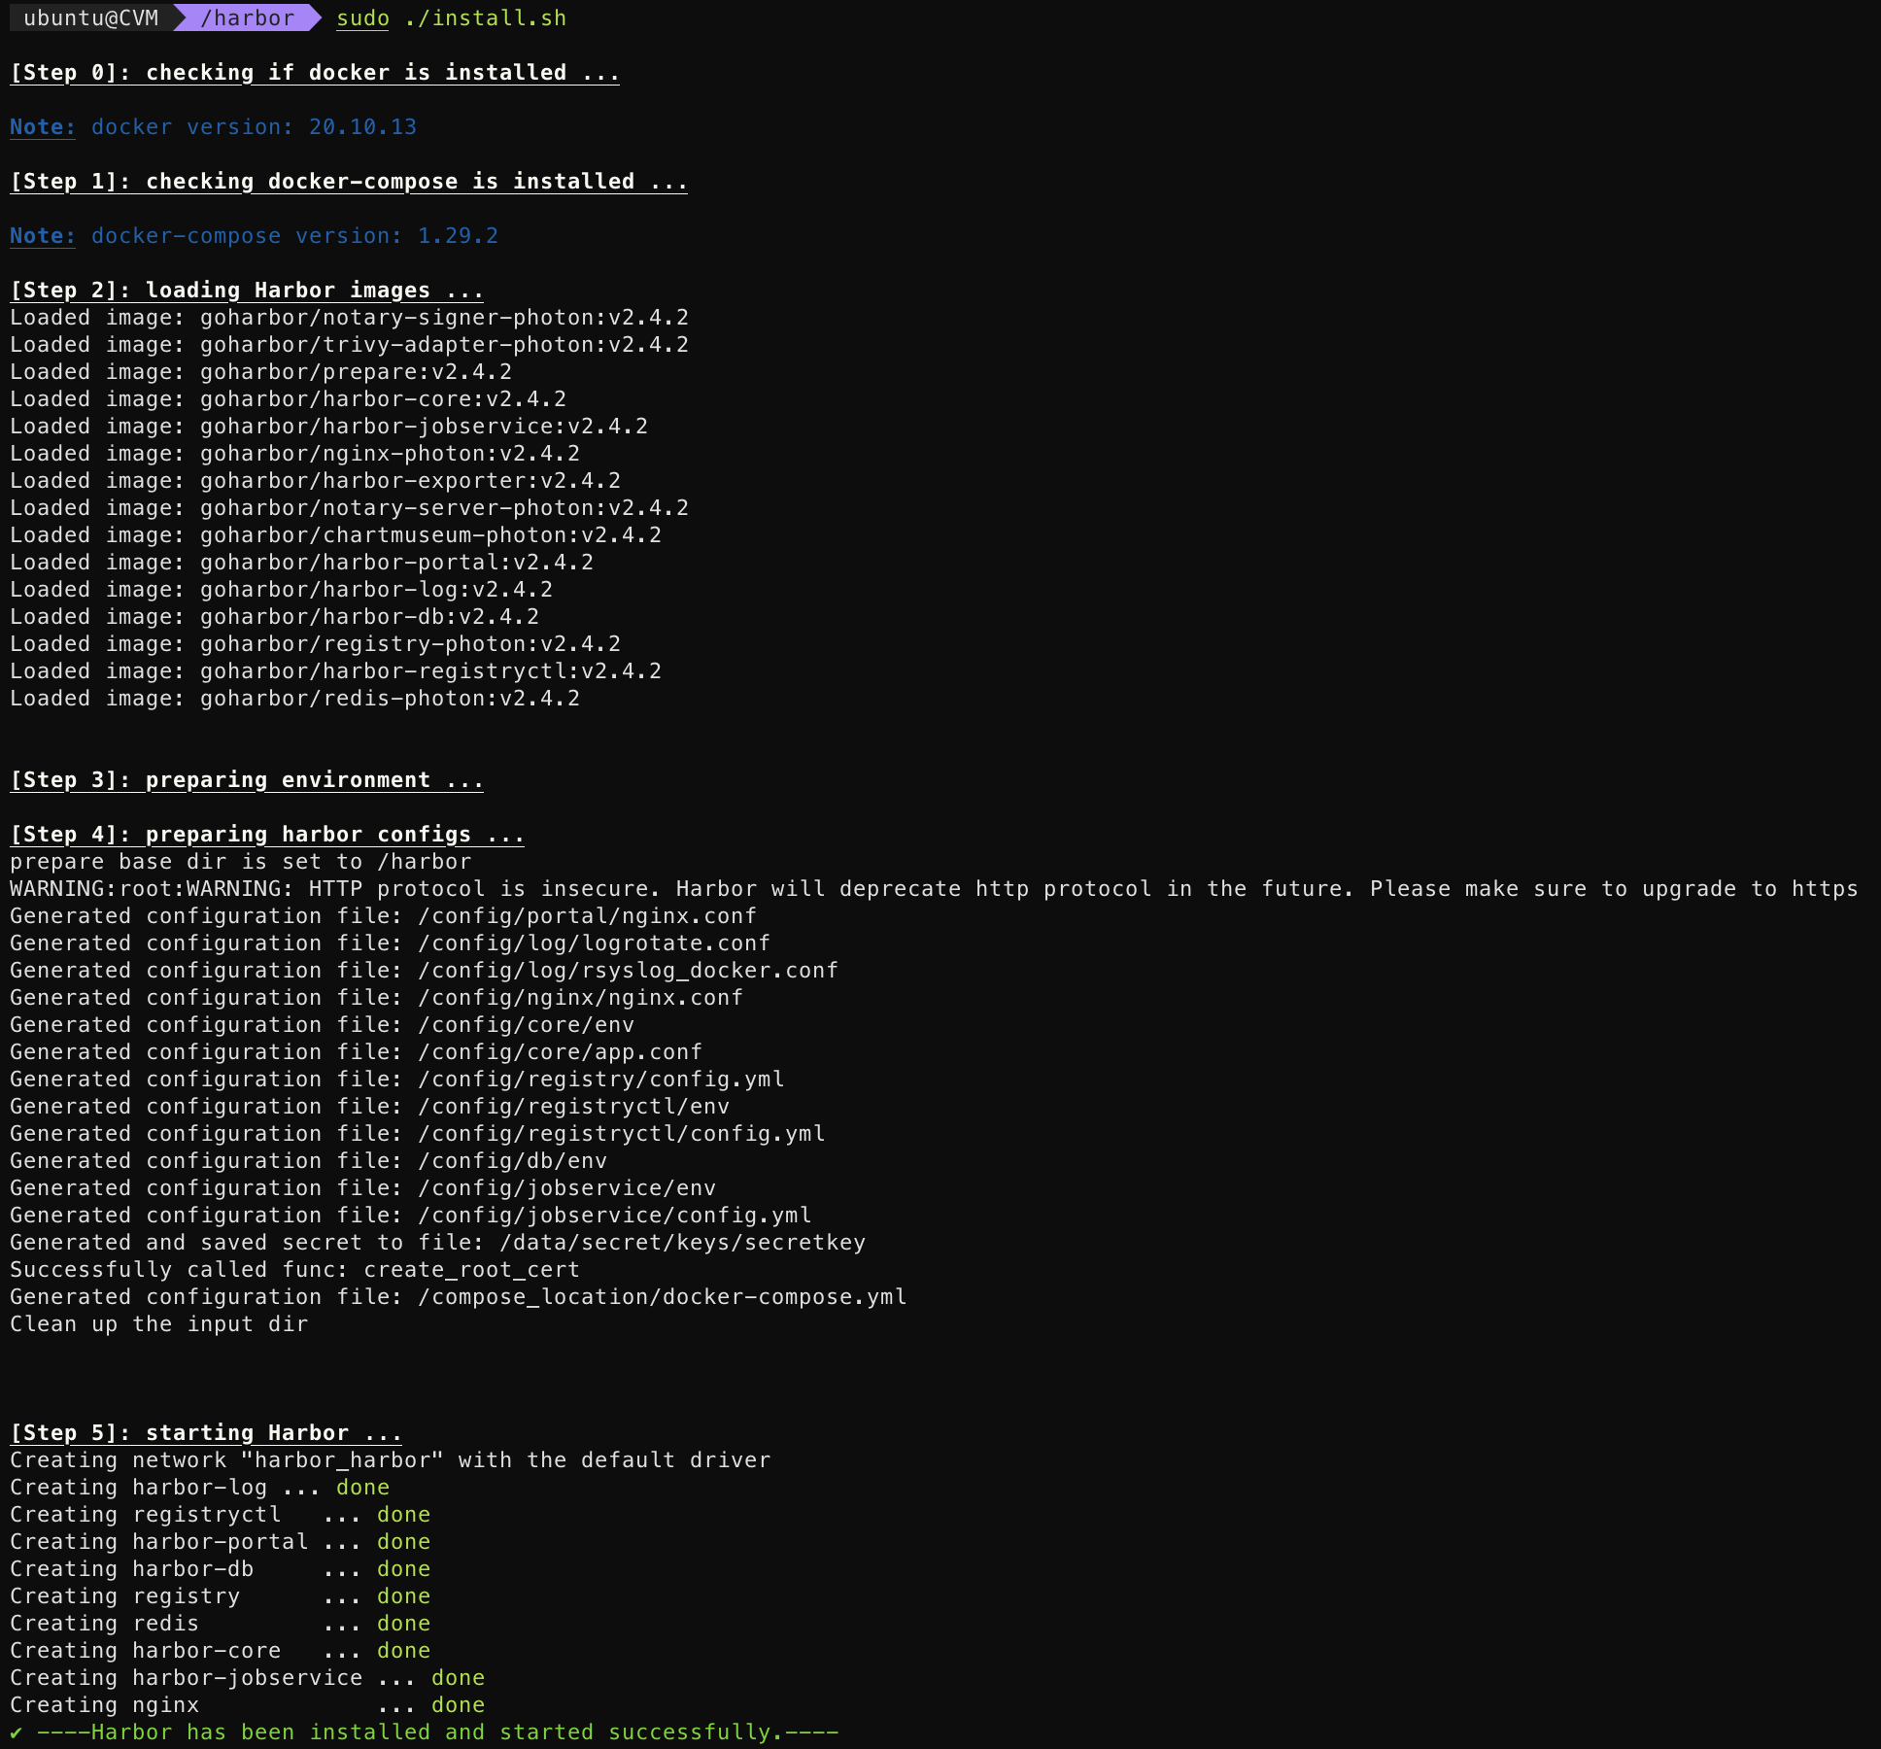Click the /config/jobservice/config.yml line

411,1216
